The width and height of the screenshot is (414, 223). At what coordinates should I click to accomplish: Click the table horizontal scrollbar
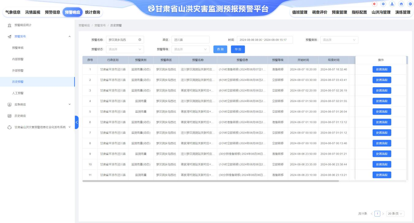211,181
